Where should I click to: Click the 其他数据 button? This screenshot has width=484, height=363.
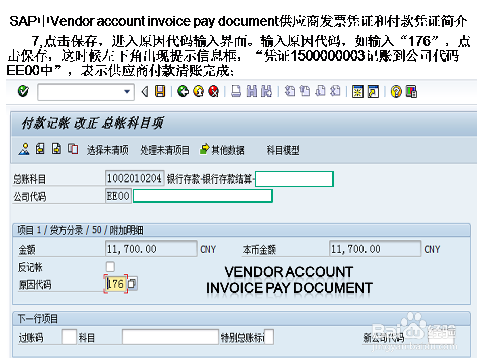(x=222, y=150)
